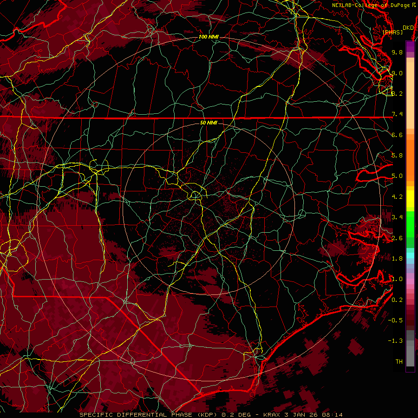Viewport: 418px width, 418px height.
Task: Click the 1.8 value on the color scale
Action: tap(397, 259)
